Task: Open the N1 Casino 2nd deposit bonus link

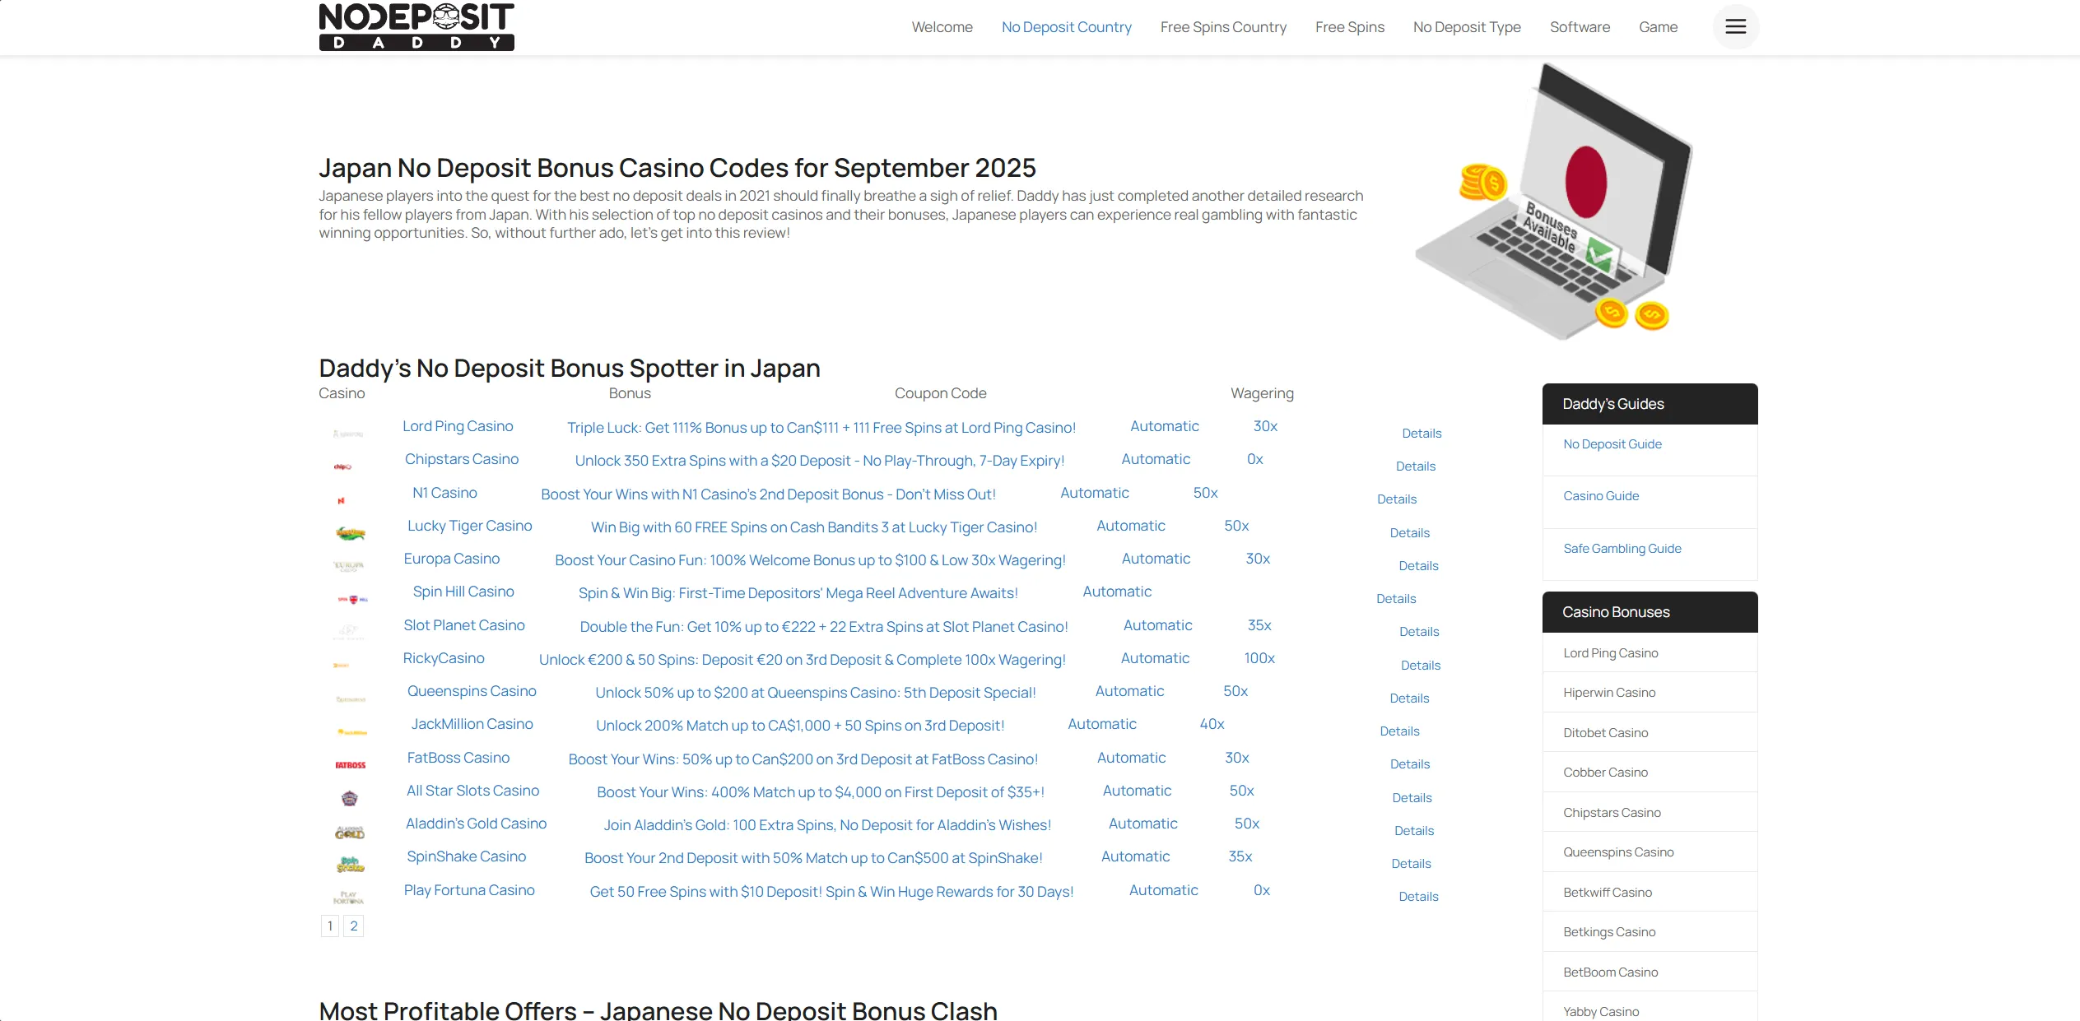Action: 768,494
